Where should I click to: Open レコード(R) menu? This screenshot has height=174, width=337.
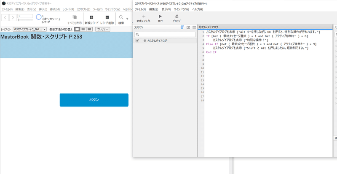click(x=68, y=9)
